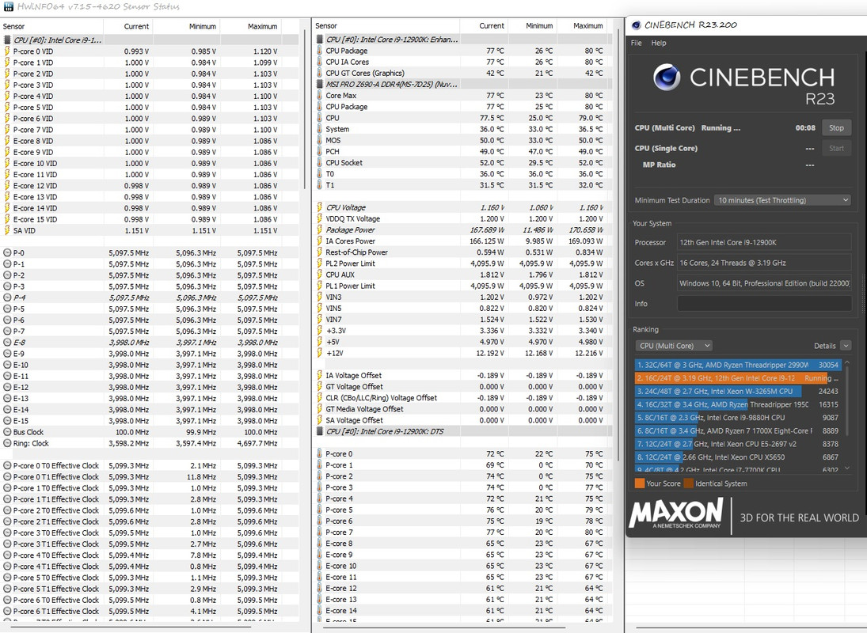The image size is (867, 633).
Task: Open the Help menu in Cinebench
Action: 659,43
